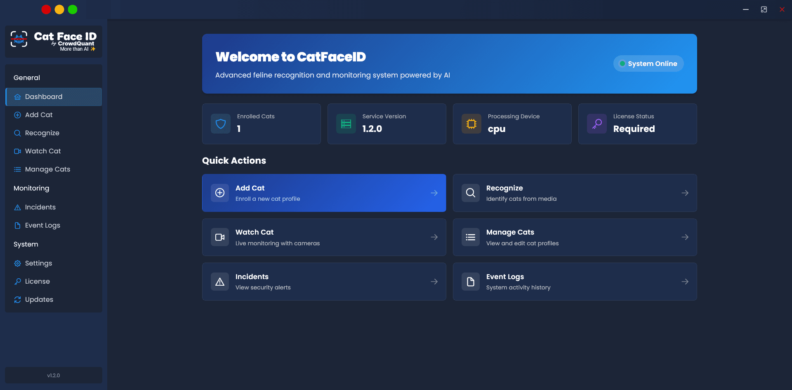Image resolution: width=792 pixels, height=390 pixels.
Task: Open Event Logs under Monitoring
Action: [54, 226]
